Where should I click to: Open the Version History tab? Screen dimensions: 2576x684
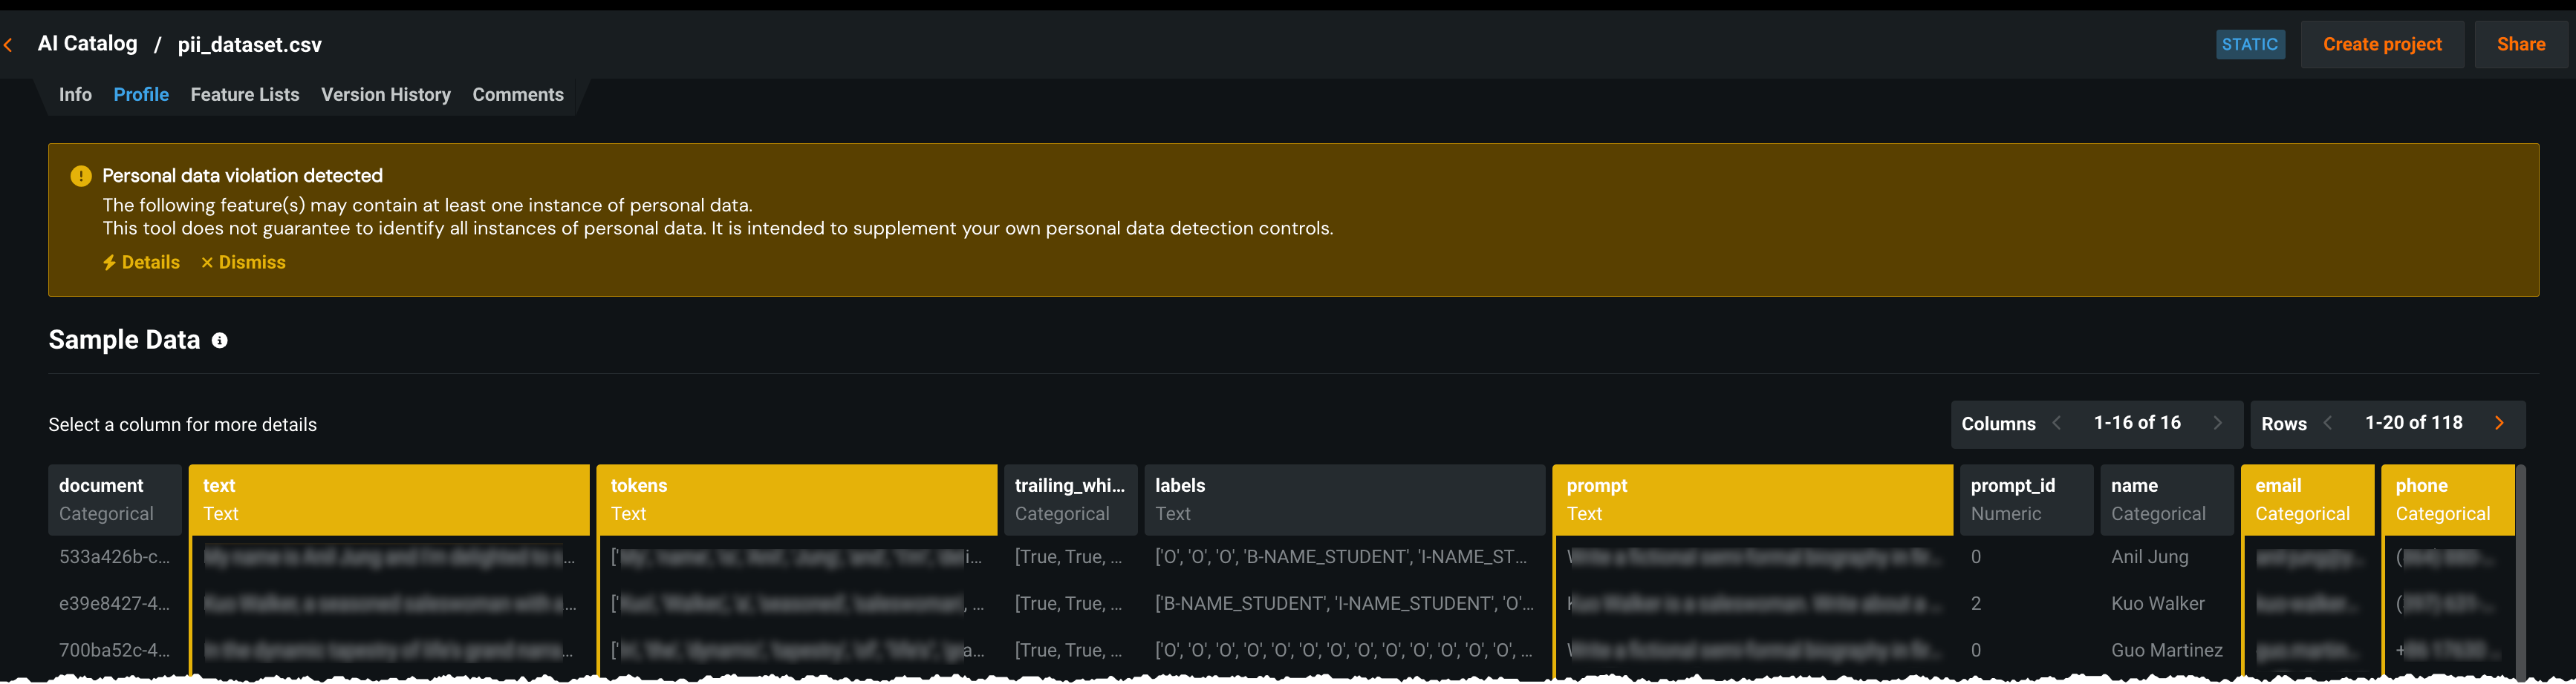pyautogui.click(x=385, y=95)
